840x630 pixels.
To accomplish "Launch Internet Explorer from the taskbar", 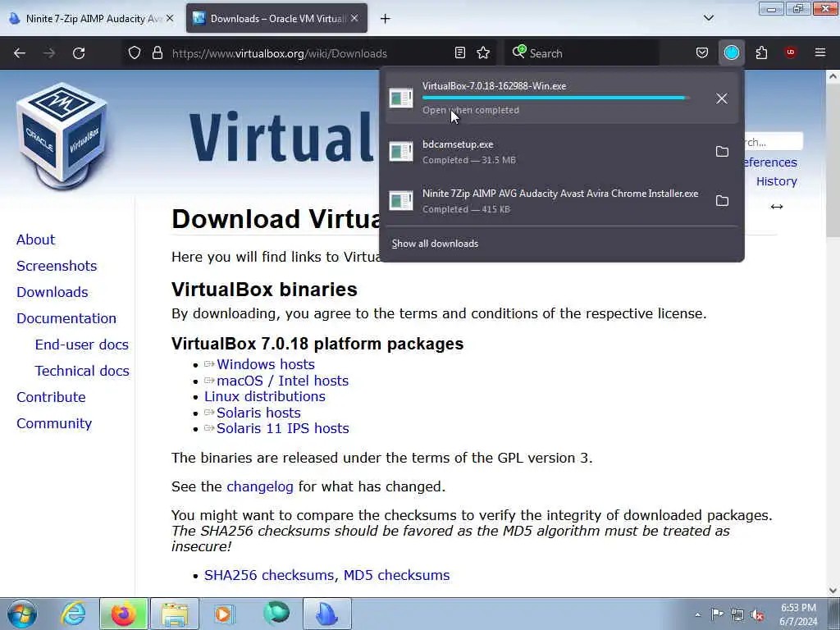I will [73, 614].
